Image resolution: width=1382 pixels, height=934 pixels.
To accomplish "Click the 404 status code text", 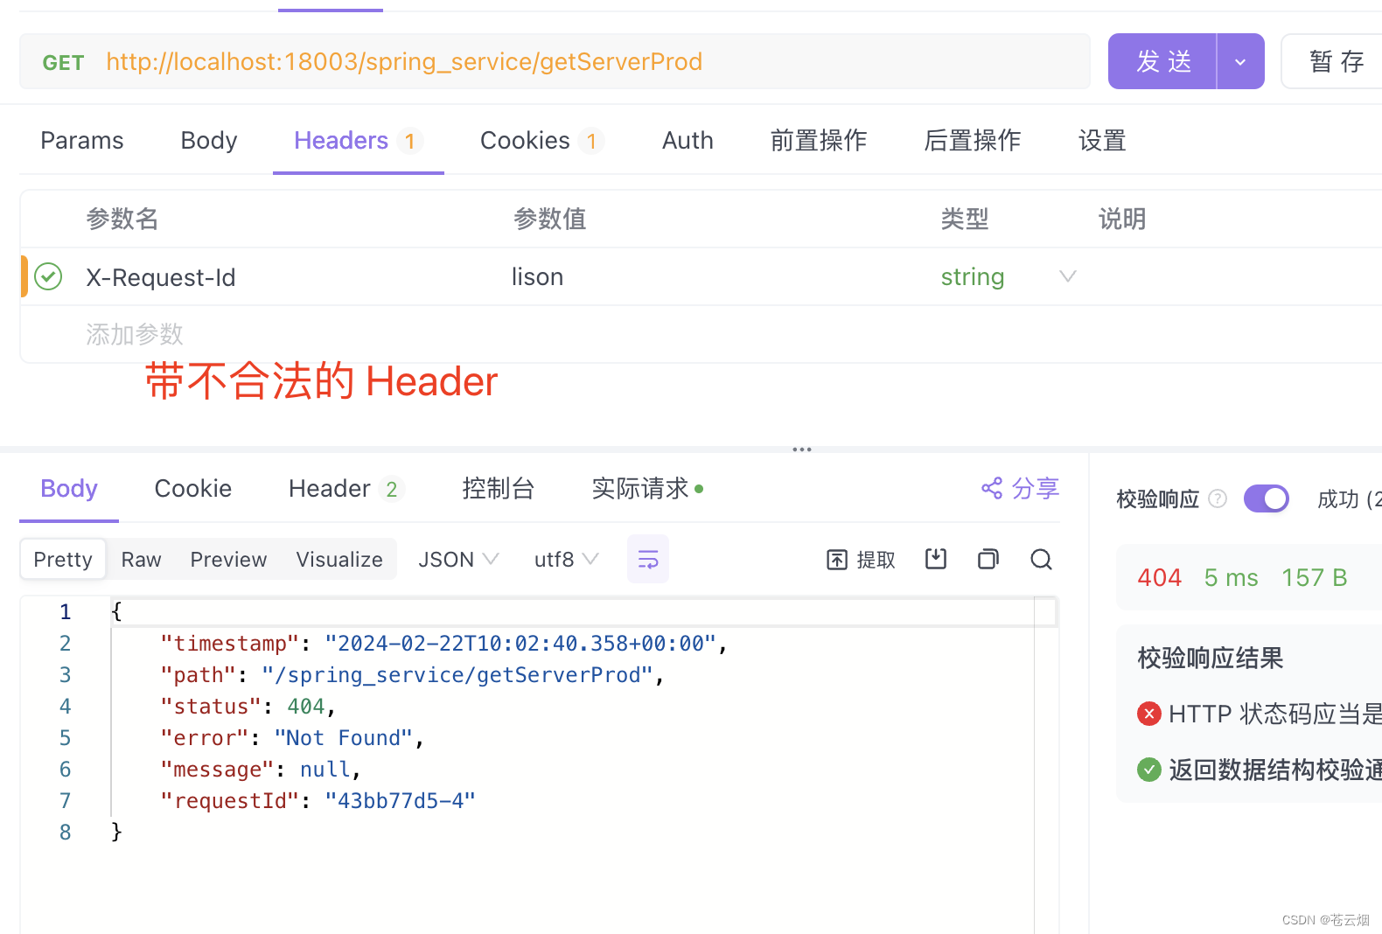I will (1159, 577).
